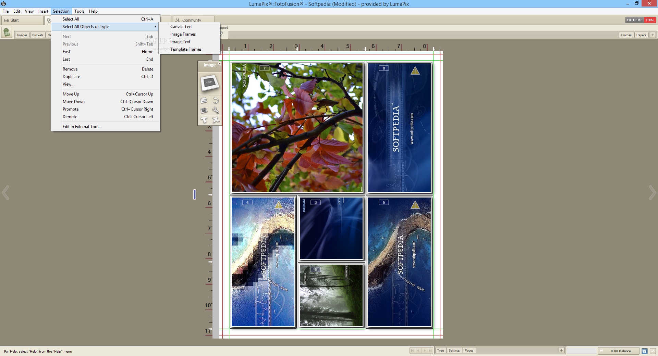
Task: Open View... in Selection menu
Action: [106, 84]
